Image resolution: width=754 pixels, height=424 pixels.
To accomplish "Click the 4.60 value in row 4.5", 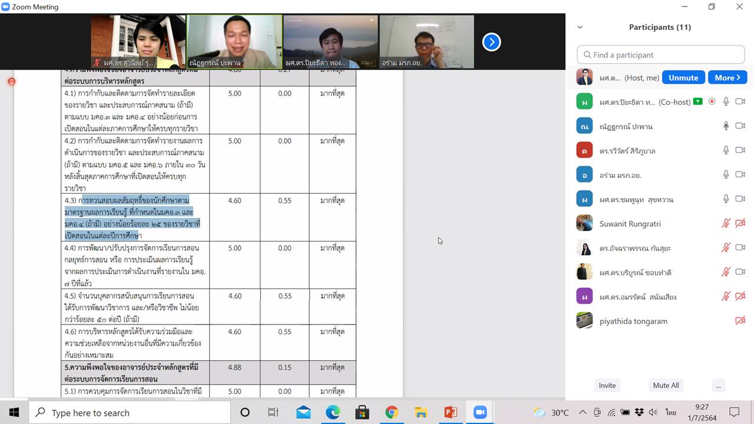I will [x=234, y=296].
